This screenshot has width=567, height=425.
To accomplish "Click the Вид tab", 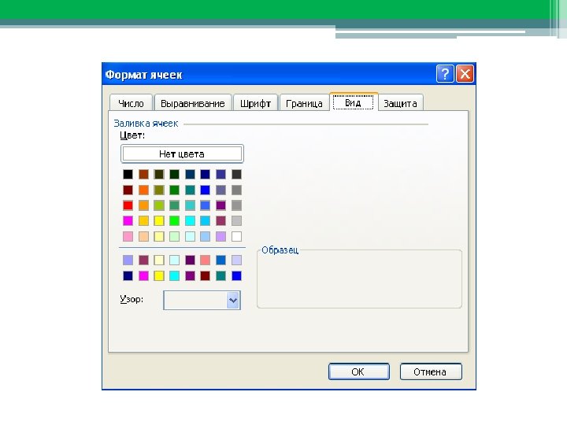I will (x=353, y=102).
